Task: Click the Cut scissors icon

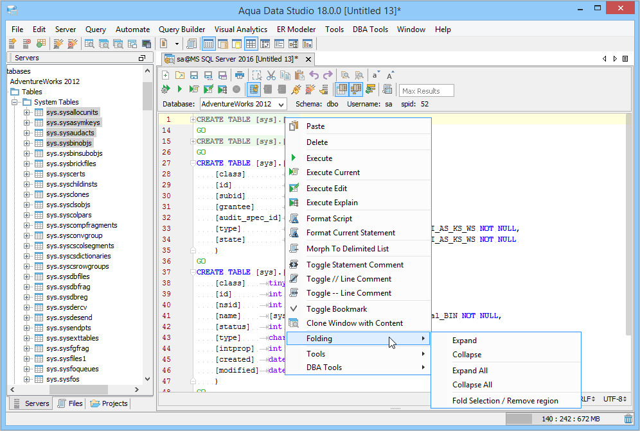Action: (x=271, y=75)
